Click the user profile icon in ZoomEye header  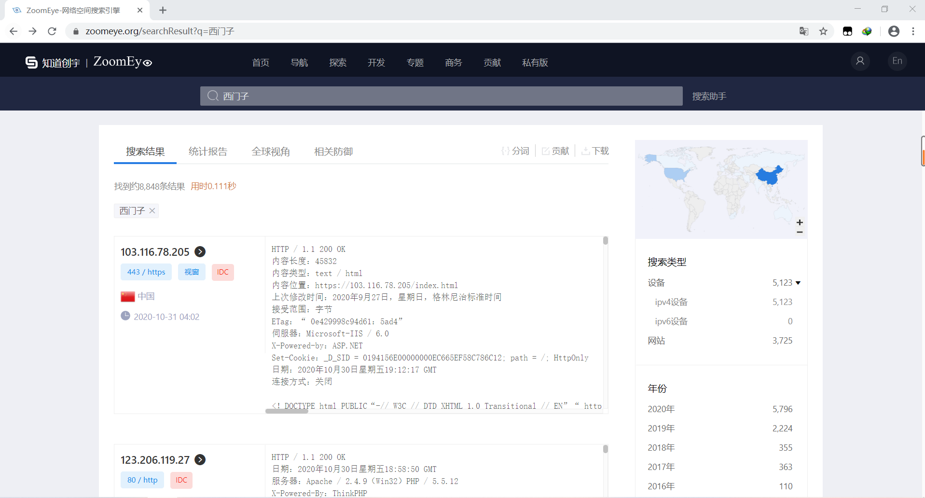click(860, 61)
